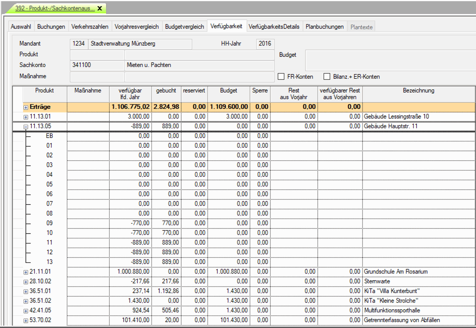Expand product 53.70.02 row

[x=26, y=321]
